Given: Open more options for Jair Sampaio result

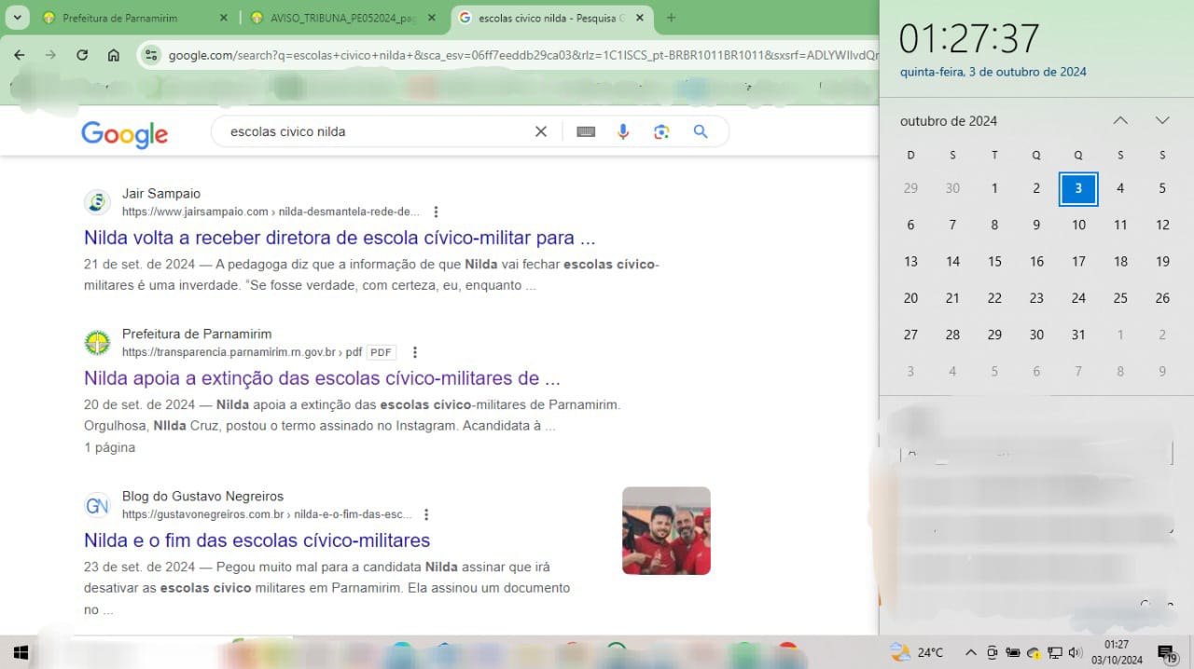Looking at the screenshot, I should (x=436, y=212).
